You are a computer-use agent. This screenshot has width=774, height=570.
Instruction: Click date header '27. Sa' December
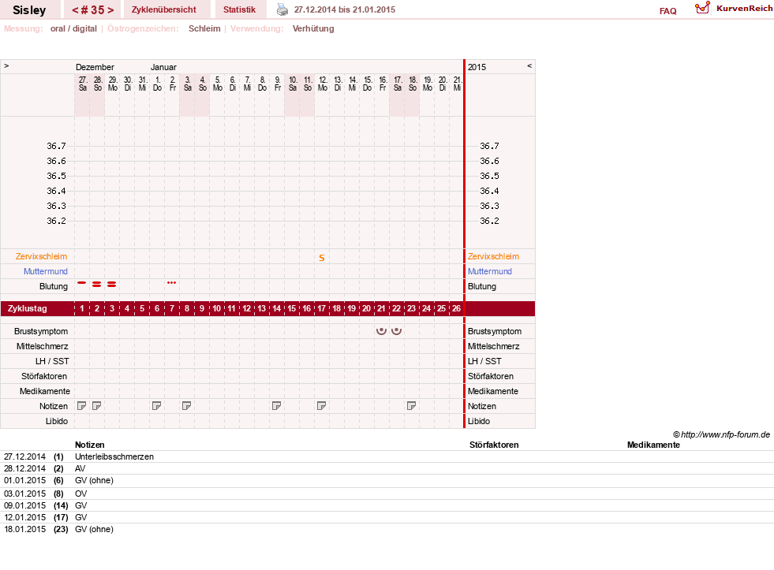coord(82,84)
